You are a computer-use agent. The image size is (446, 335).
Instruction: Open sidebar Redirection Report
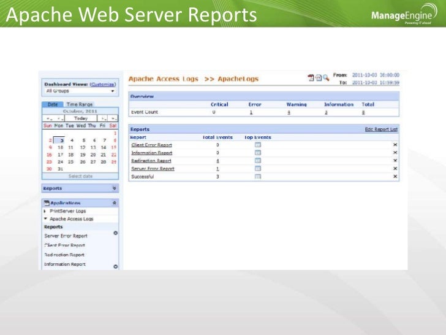64,255
